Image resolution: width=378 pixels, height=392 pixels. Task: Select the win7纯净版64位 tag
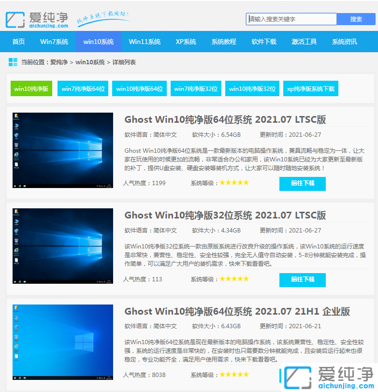coord(83,88)
